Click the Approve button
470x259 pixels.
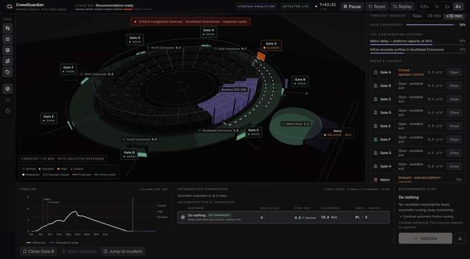[x=425, y=239]
